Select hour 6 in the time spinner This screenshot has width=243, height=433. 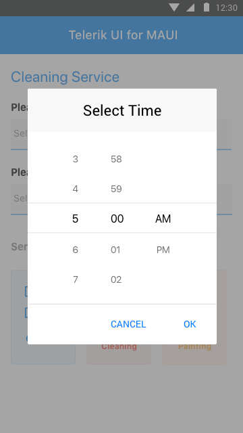coord(75,250)
